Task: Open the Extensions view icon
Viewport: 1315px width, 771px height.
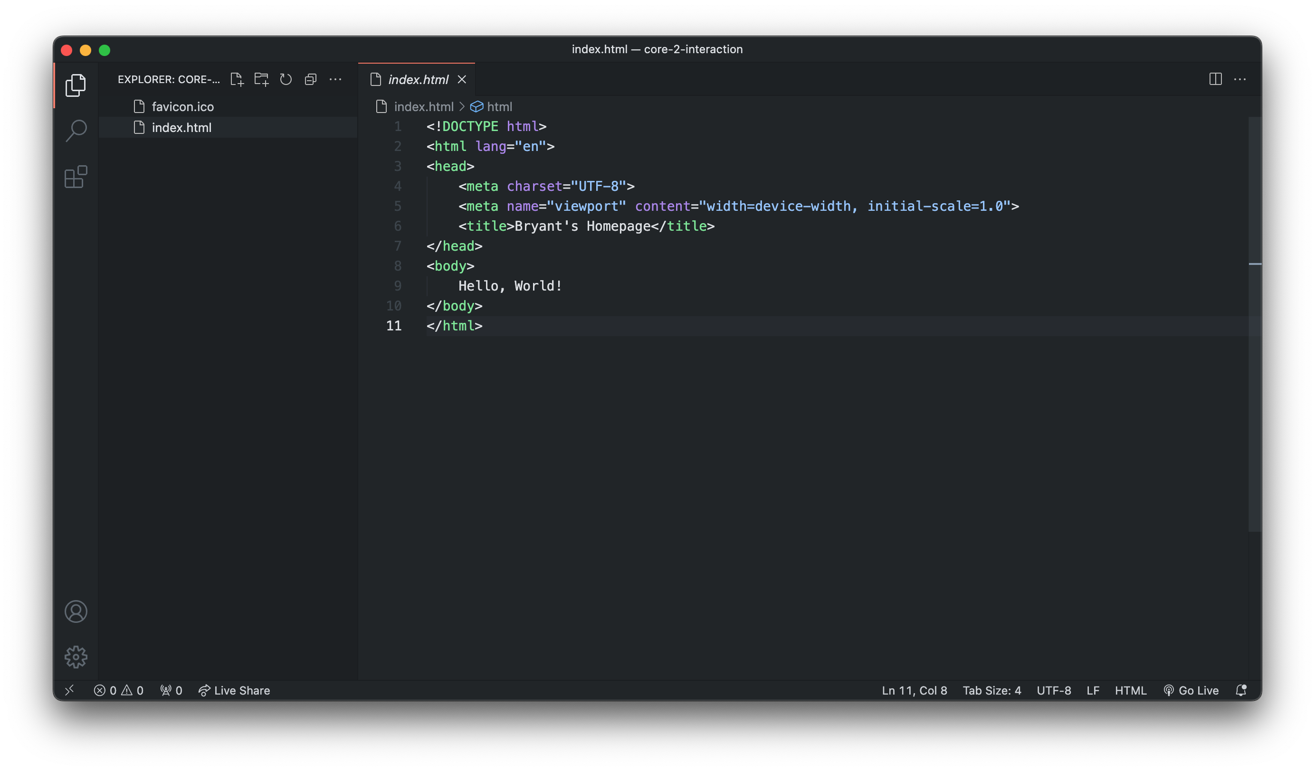Action: [76, 177]
